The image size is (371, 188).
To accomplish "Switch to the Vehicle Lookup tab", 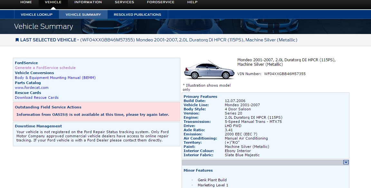I will (x=37, y=14).
